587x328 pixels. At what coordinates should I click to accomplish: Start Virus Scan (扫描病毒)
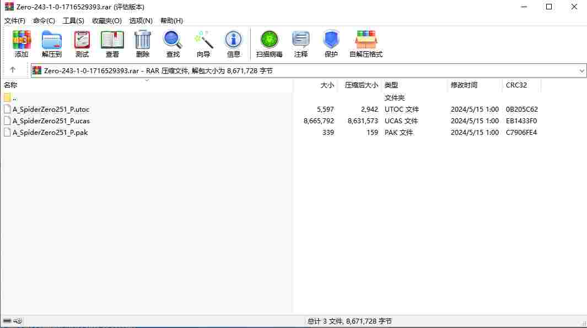point(269,44)
